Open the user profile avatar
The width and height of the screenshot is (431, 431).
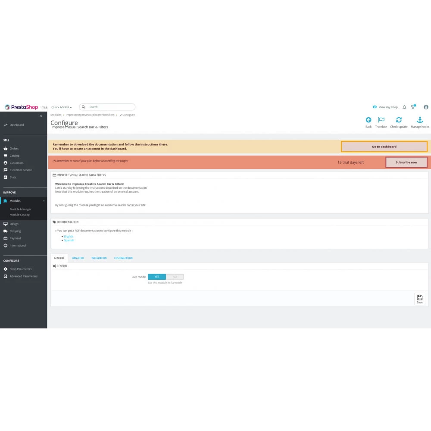pos(426,107)
